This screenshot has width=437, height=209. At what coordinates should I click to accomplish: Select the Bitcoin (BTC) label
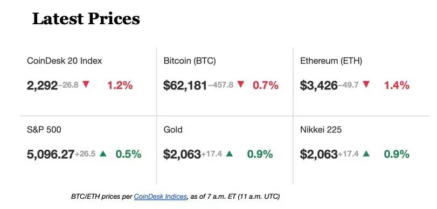pos(190,61)
